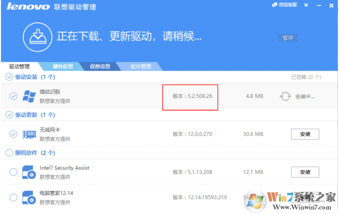Click the spinning refresh icon beside 安装中
The width and height of the screenshot is (339, 214).
[x=285, y=97]
